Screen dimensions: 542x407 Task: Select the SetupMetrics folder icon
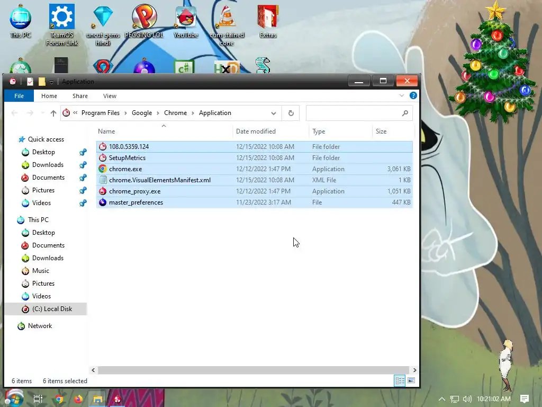[x=103, y=158]
